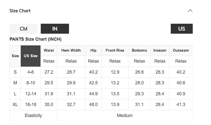This screenshot has width=211, height=125.
Task: Click the Inseam column header
Action: tap(160, 50)
